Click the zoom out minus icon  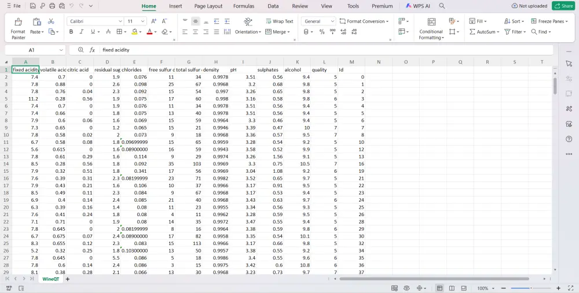click(x=503, y=288)
